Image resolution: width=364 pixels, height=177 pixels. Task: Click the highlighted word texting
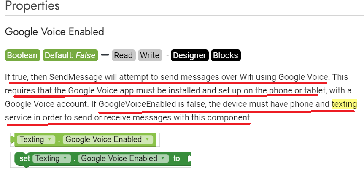[344, 104]
